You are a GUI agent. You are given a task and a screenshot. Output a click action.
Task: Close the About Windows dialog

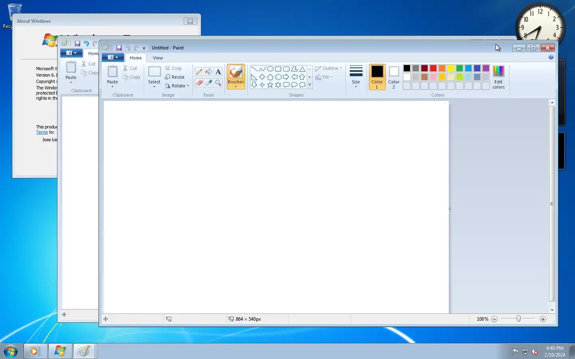pyautogui.click(x=190, y=21)
